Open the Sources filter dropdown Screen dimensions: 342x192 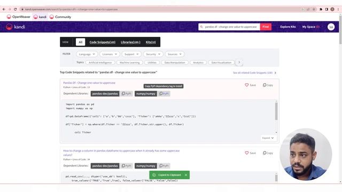175,54
